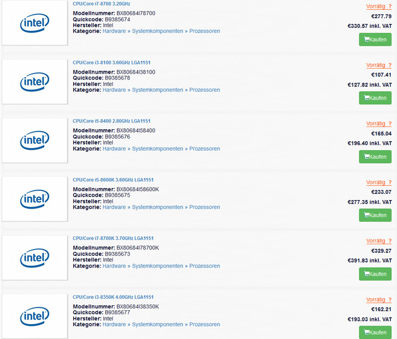Click Kaufen for the Core i7-8700K
Screen dimensions: 397x339
pos(375,274)
